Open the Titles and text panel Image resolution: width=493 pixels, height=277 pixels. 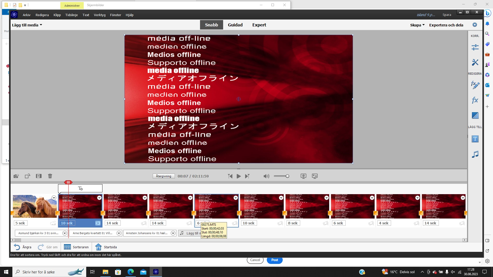click(x=475, y=139)
